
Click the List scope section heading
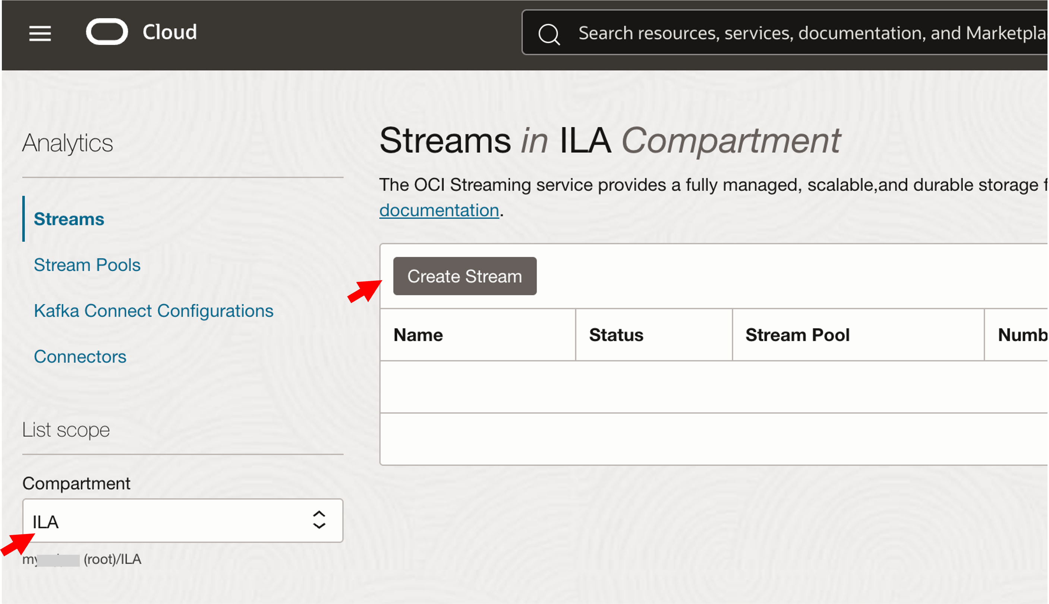[66, 430]
